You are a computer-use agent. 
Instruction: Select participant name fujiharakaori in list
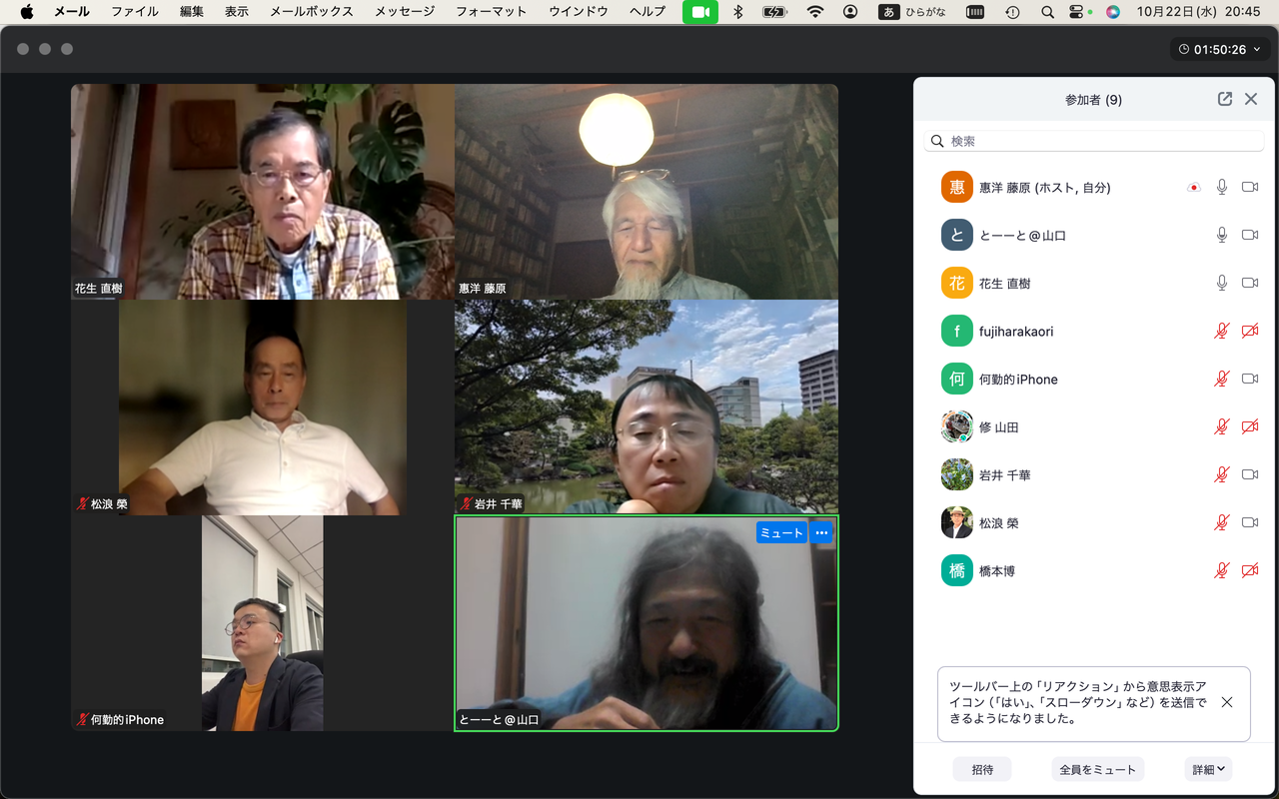[x=1016, y=331]
